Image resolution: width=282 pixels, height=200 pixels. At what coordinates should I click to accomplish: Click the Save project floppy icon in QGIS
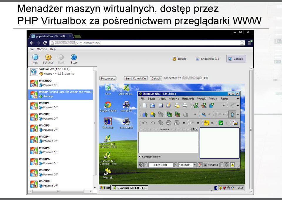coord(161,105)
